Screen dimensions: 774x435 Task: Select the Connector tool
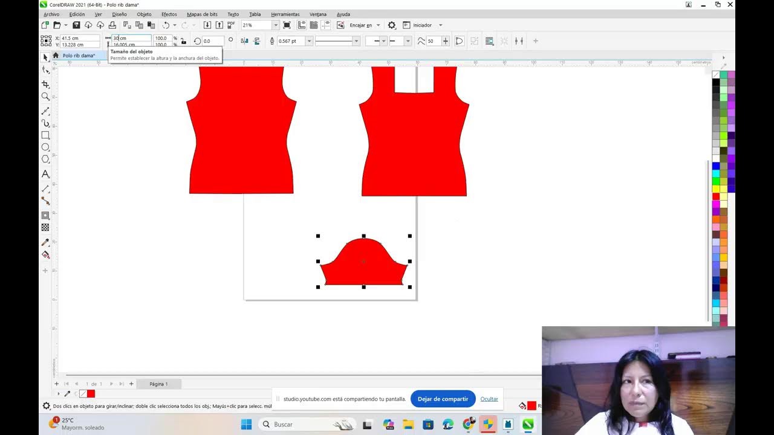[x=45, y=201]
